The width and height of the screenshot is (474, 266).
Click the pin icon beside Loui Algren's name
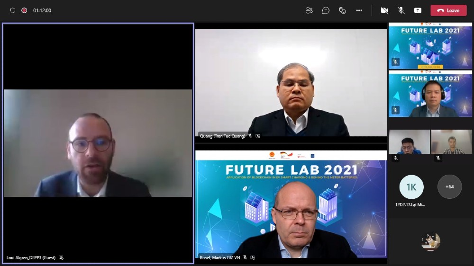(61, 257)
